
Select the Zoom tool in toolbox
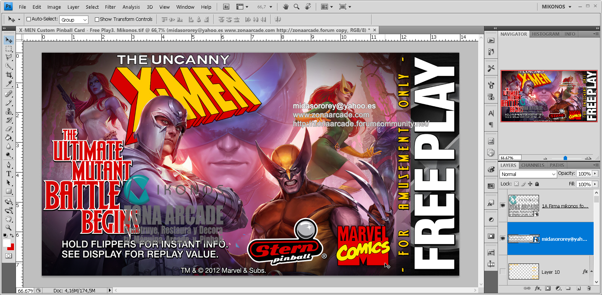[9, 228]
